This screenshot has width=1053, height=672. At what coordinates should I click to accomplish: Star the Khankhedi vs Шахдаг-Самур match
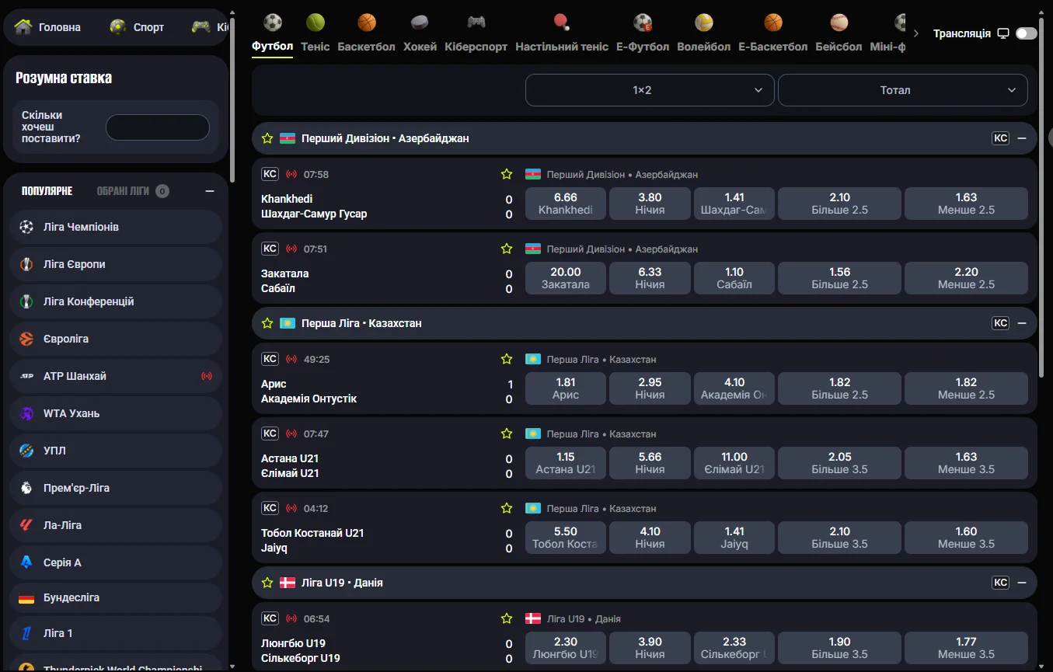coord(507,174)
